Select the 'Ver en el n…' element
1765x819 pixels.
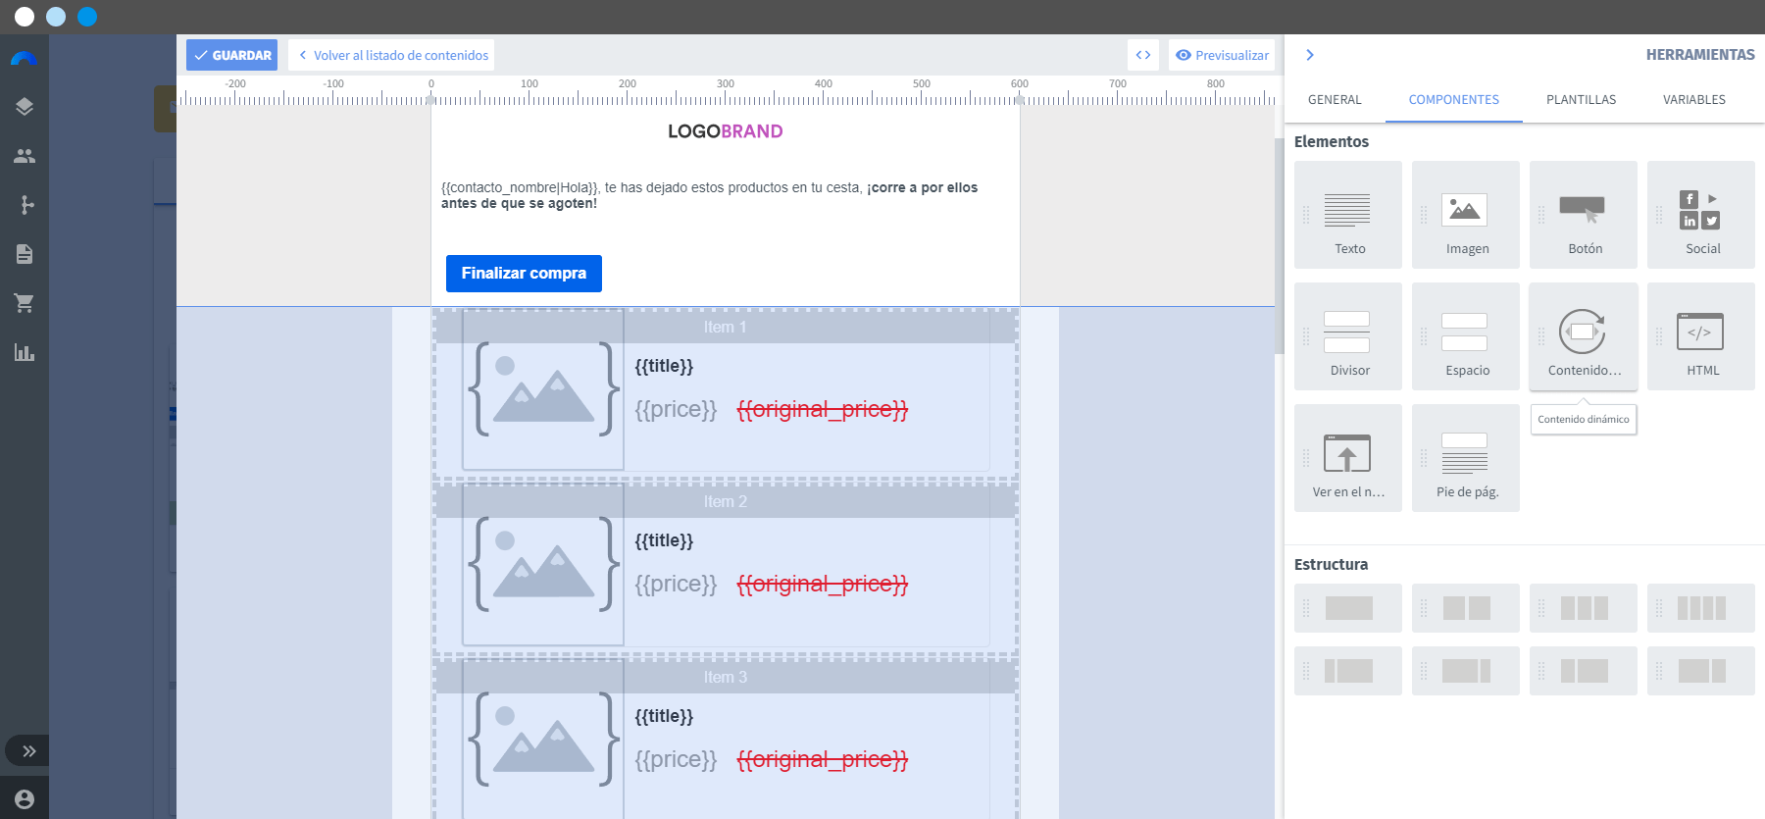(1348, 458)
